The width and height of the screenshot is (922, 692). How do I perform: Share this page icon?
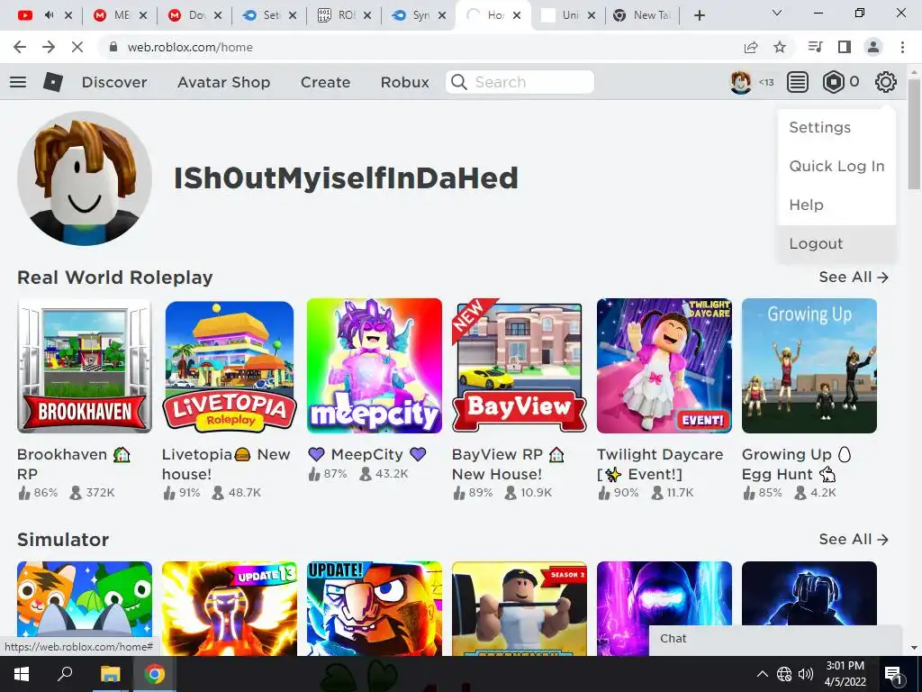(x=751, y=47)
